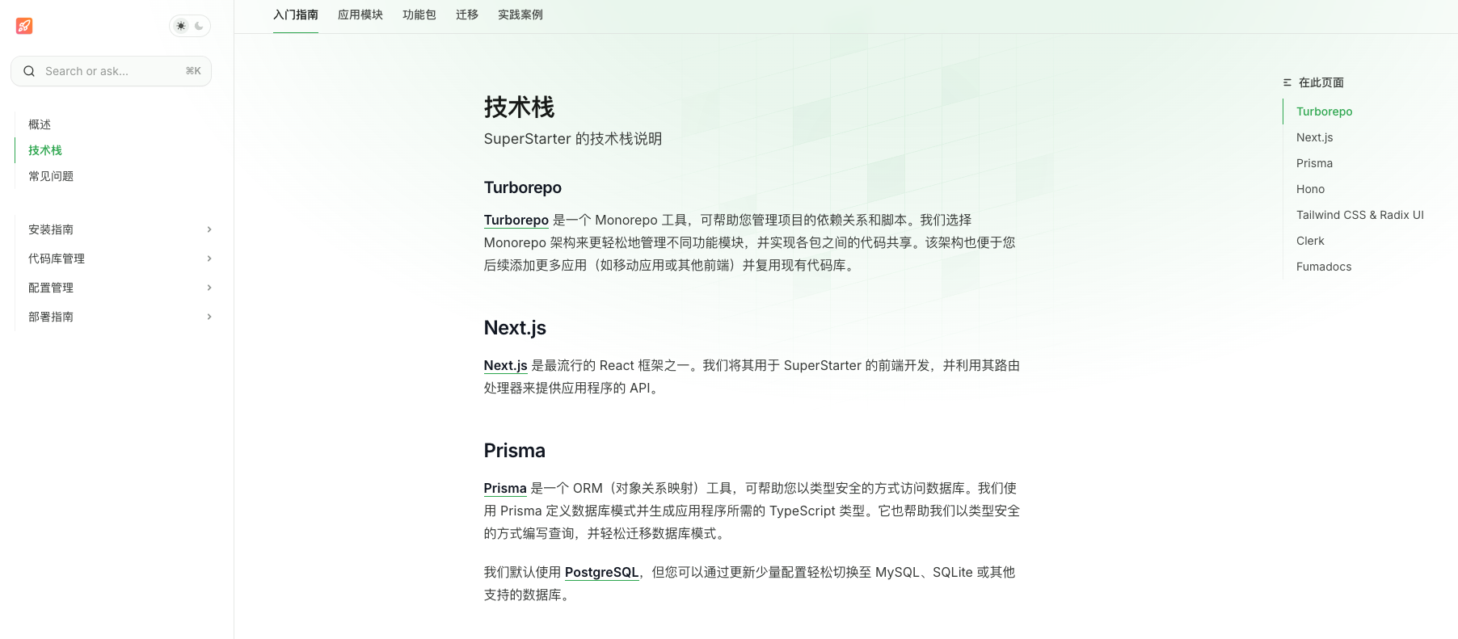Click the SuperStarter rocket logo
Image resolution: width=1458 pixels, height=639 pixels.
click(x=24, y=26)
